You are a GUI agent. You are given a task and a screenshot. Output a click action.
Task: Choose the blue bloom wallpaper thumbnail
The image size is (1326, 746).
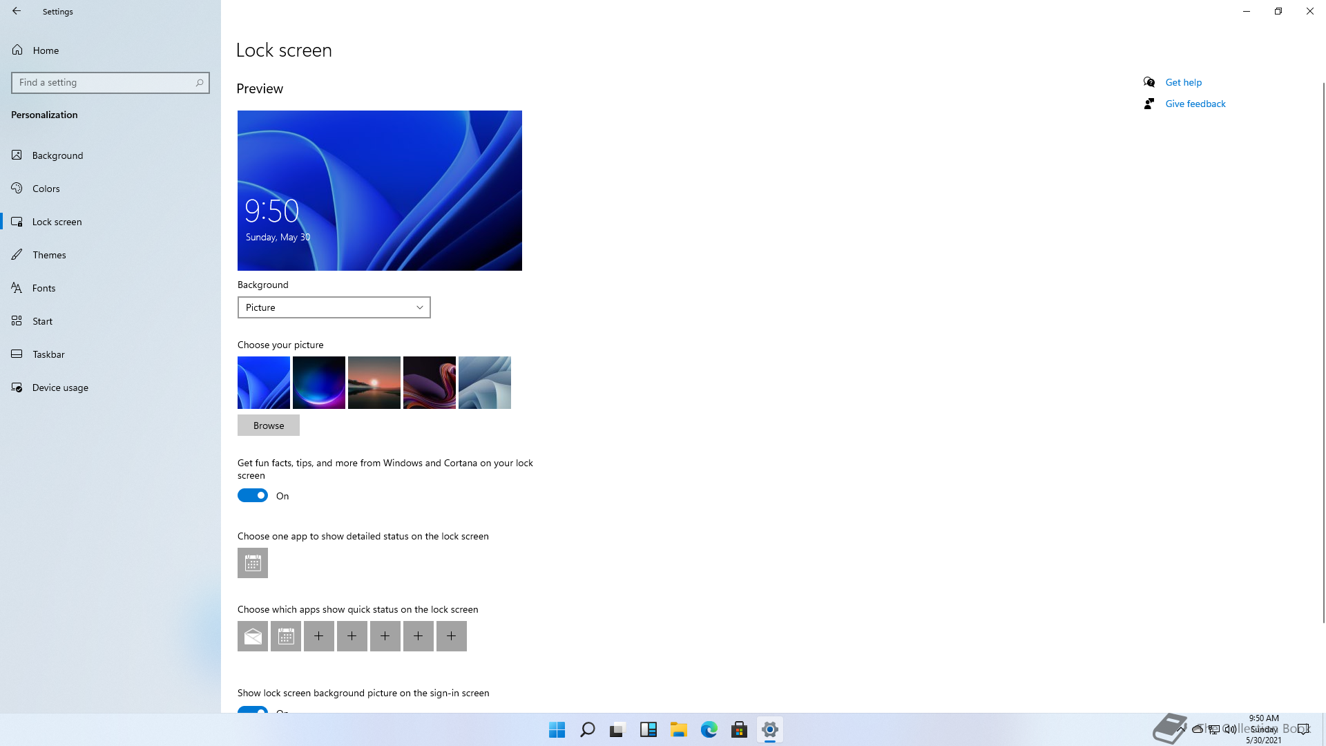tap(264, 383)
